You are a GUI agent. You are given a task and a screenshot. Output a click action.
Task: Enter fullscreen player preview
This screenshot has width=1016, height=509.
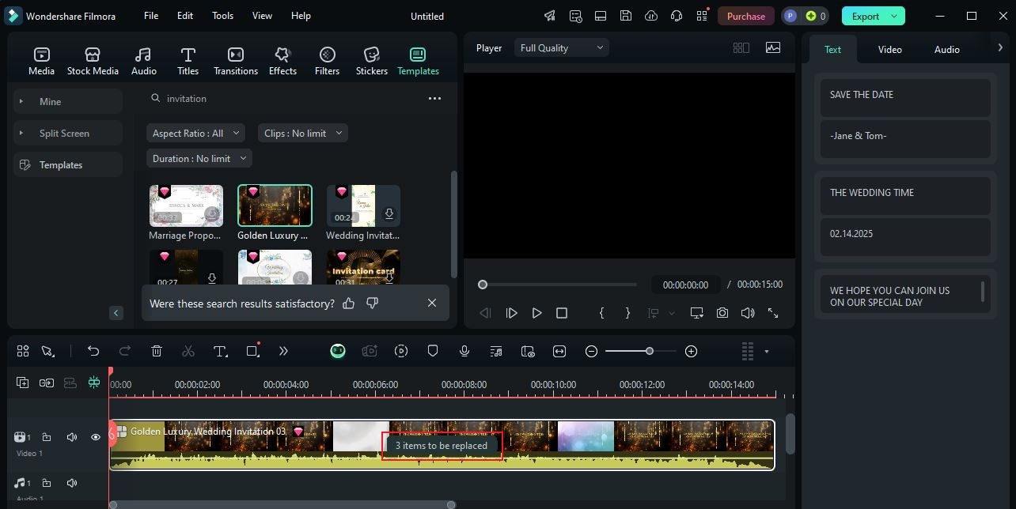coord(773,313)
